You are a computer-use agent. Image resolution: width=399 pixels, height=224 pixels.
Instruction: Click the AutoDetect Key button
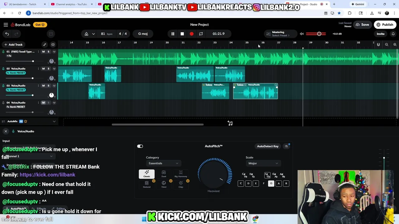[x=268, y=146]
